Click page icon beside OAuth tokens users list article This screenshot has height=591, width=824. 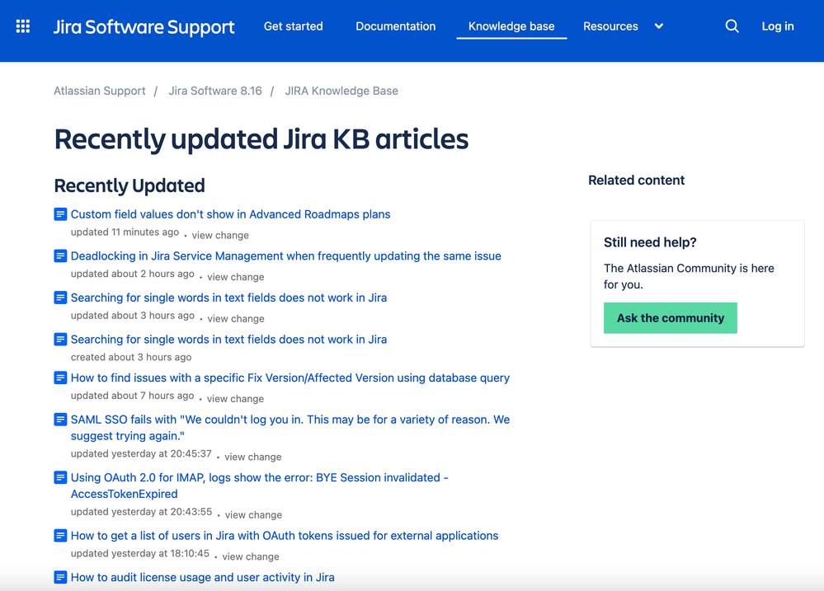(x=60, y=535)
